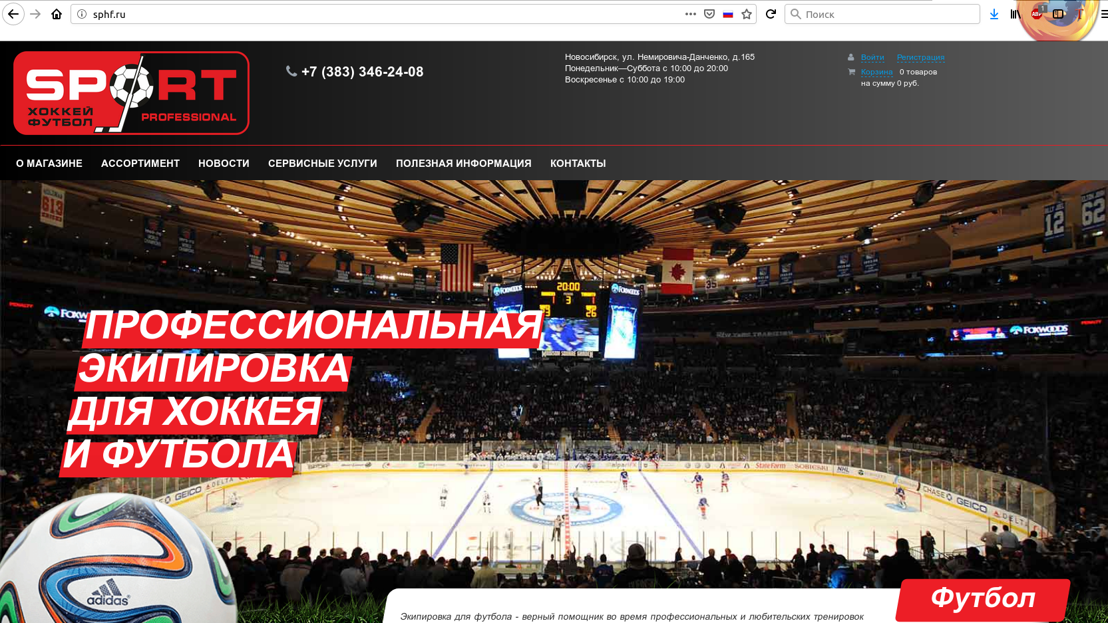Open the Library bookshelf icon
Image resolution: width=1108 pixels, height=623 pixels.
pos(1015,14)
